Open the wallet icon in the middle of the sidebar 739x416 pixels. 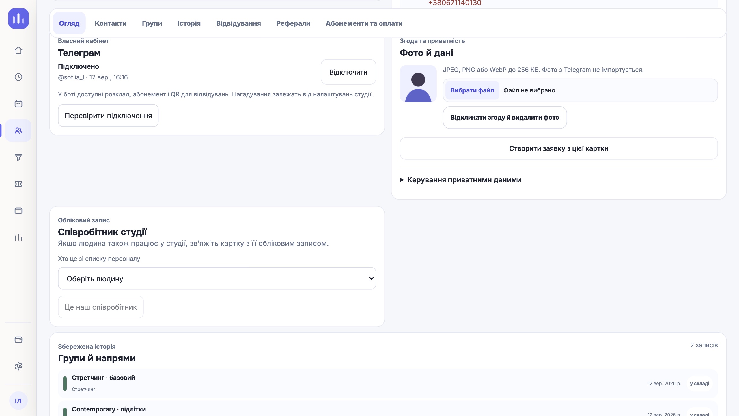[x=18, y=211]
